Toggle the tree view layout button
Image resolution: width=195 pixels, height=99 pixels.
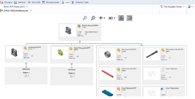121,18
